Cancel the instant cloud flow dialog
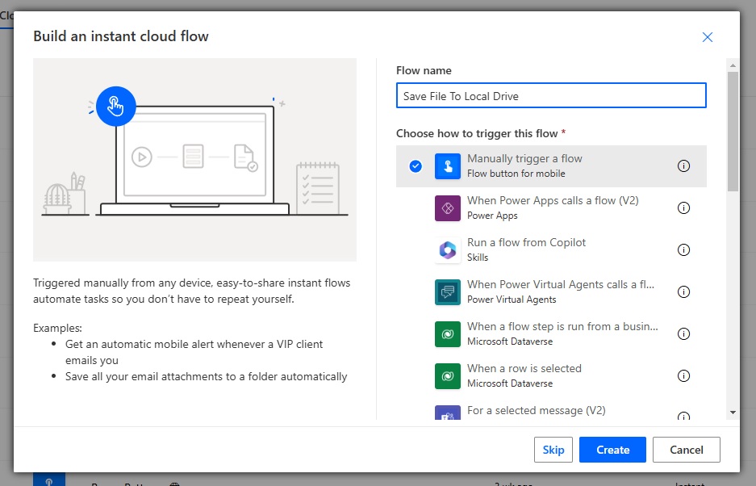Viewport: 756px width, 486px height. click(686, 450)
